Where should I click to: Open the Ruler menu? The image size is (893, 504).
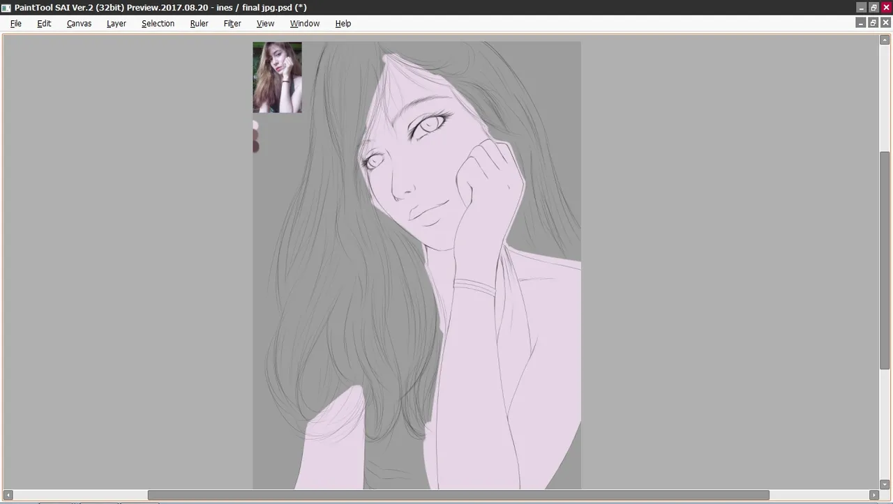[199, 23]
